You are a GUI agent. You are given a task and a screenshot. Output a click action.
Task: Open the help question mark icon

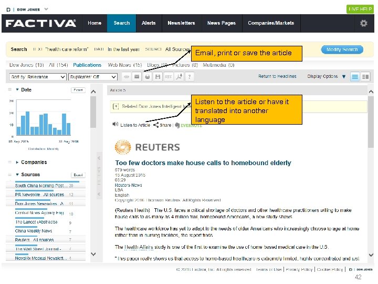[190, 77]
